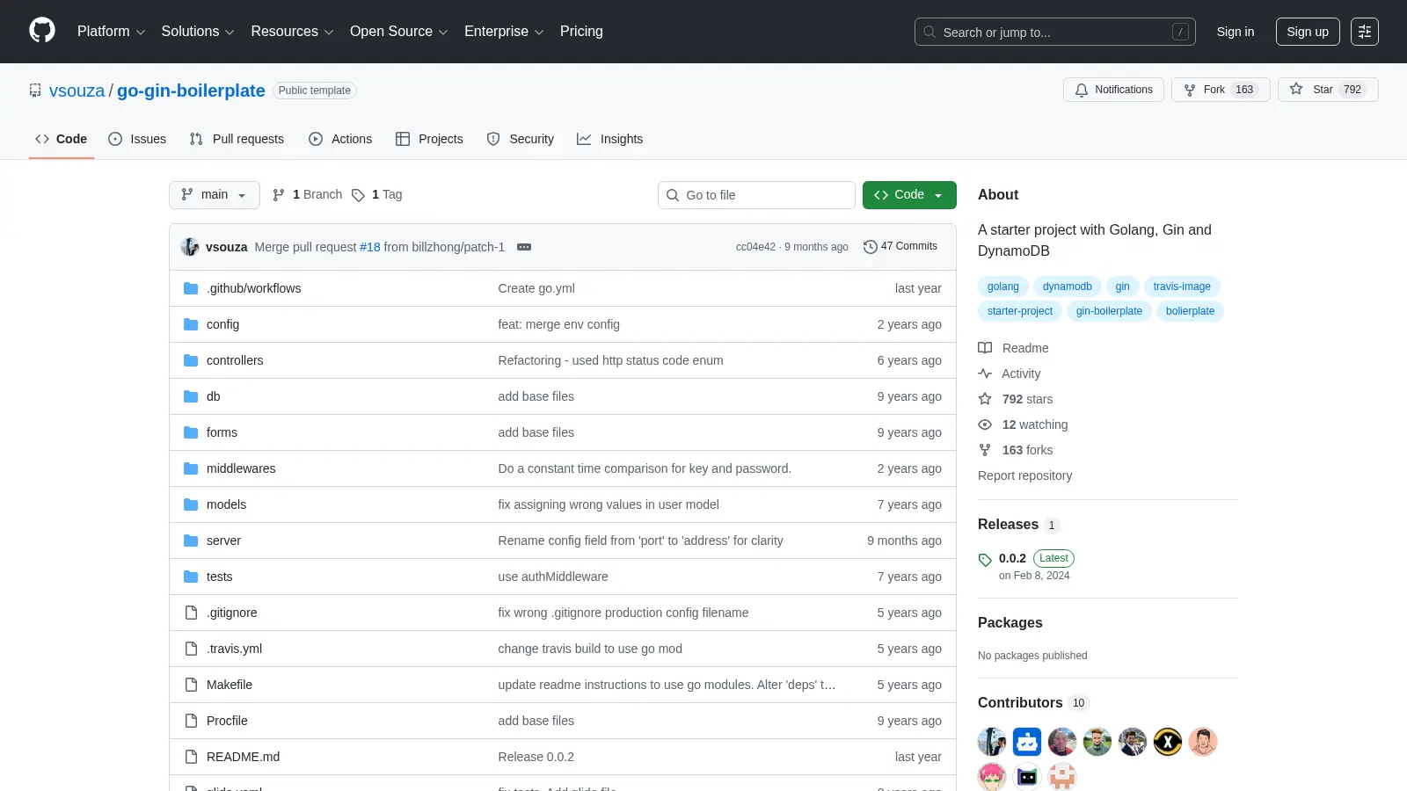Click branch icon next to 1 Branch

279,194
